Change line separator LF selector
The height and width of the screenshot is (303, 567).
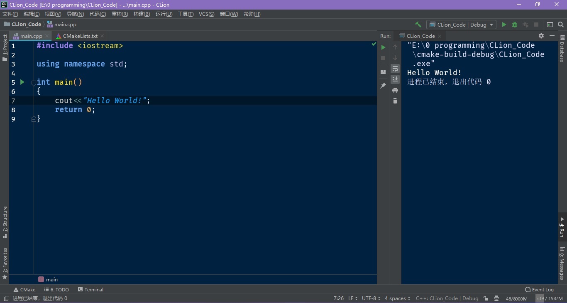click(x=353, y=298)
